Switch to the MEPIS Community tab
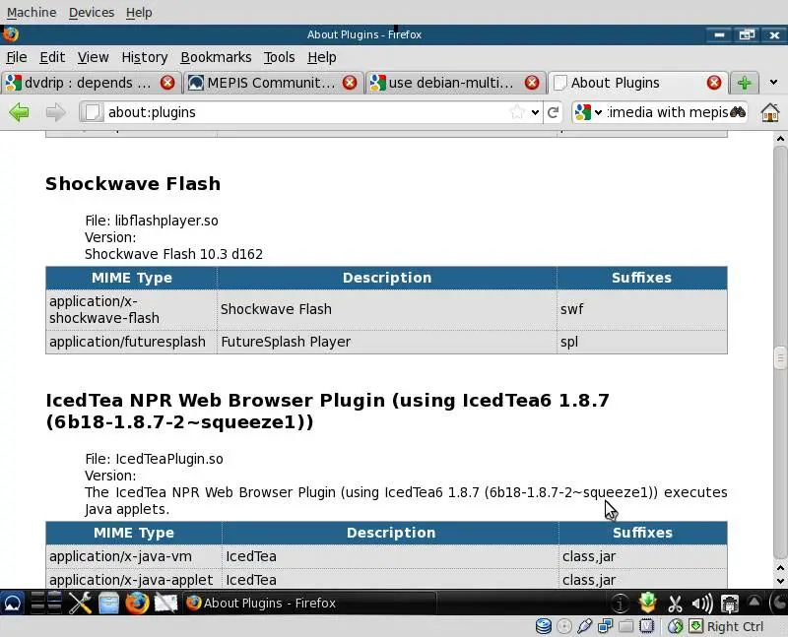788x637 pixels. (x=273, y=83)
